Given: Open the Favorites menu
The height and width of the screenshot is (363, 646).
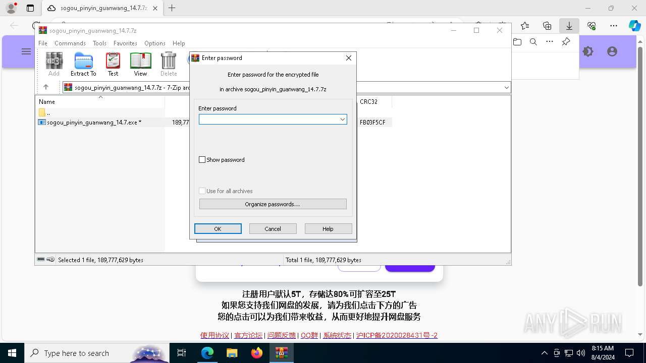Looking at the screenshot, I should 125,43.
